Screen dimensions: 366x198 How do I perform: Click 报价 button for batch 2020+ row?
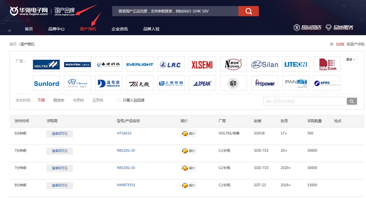(x=188, y=168)
